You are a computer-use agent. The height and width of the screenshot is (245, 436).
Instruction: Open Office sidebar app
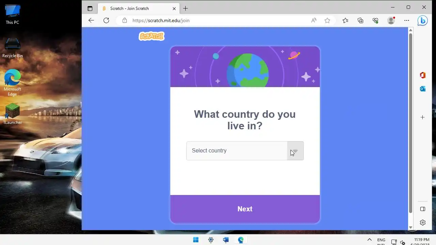point(423,75)
